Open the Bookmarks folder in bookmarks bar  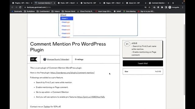pos(17,12)
